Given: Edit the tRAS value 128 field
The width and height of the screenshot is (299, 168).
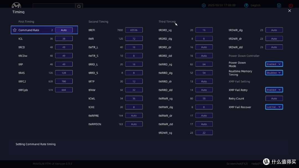Looking at the screenshot, I should click(64, 73).
